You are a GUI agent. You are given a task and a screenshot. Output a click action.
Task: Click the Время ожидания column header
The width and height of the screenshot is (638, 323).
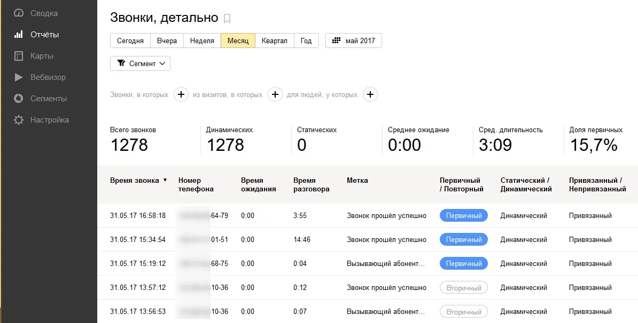[259, 184]
